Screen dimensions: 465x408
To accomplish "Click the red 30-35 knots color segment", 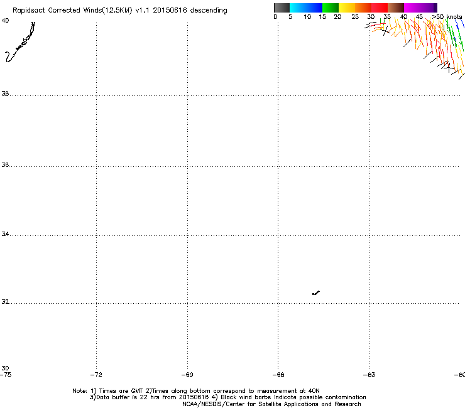I will pyautogui.click(x=380, y=8).
